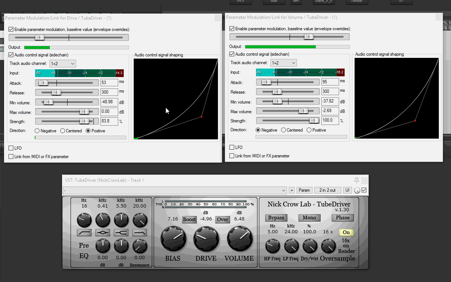The height and width of the screenshot is (282, 451).
Task: Select Centered direction in Volume window
Action: click(x=284, y=130)
